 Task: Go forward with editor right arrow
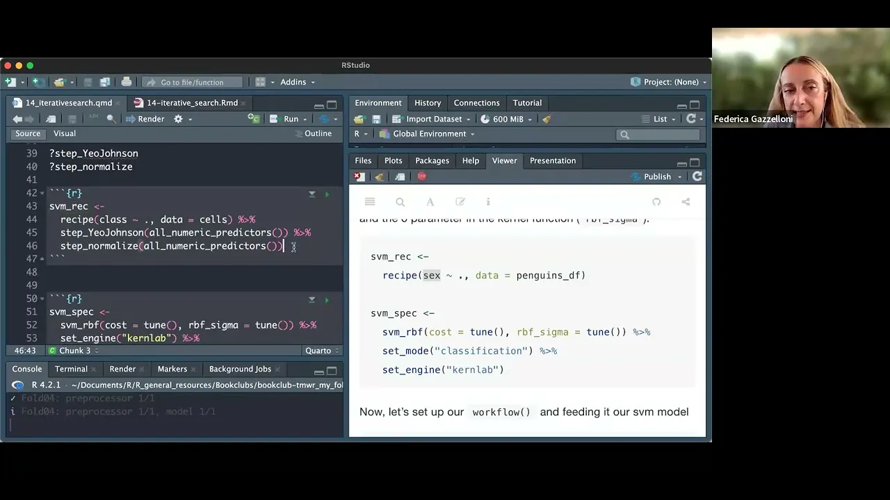(29, 119)
